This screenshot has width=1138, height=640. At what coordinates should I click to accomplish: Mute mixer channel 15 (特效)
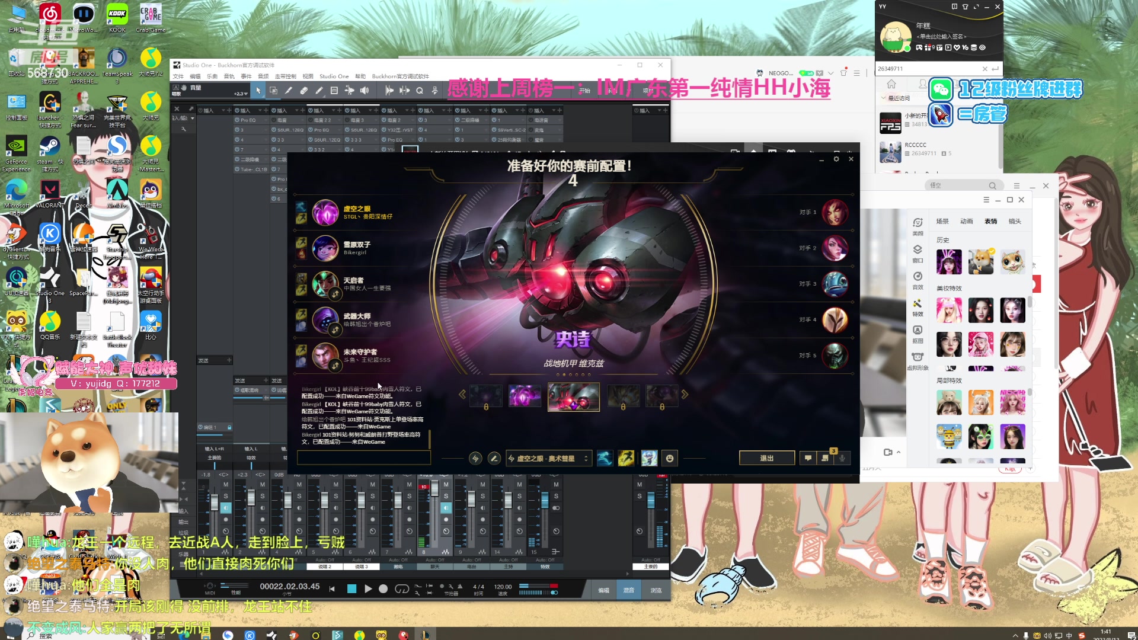click(556, 485)
